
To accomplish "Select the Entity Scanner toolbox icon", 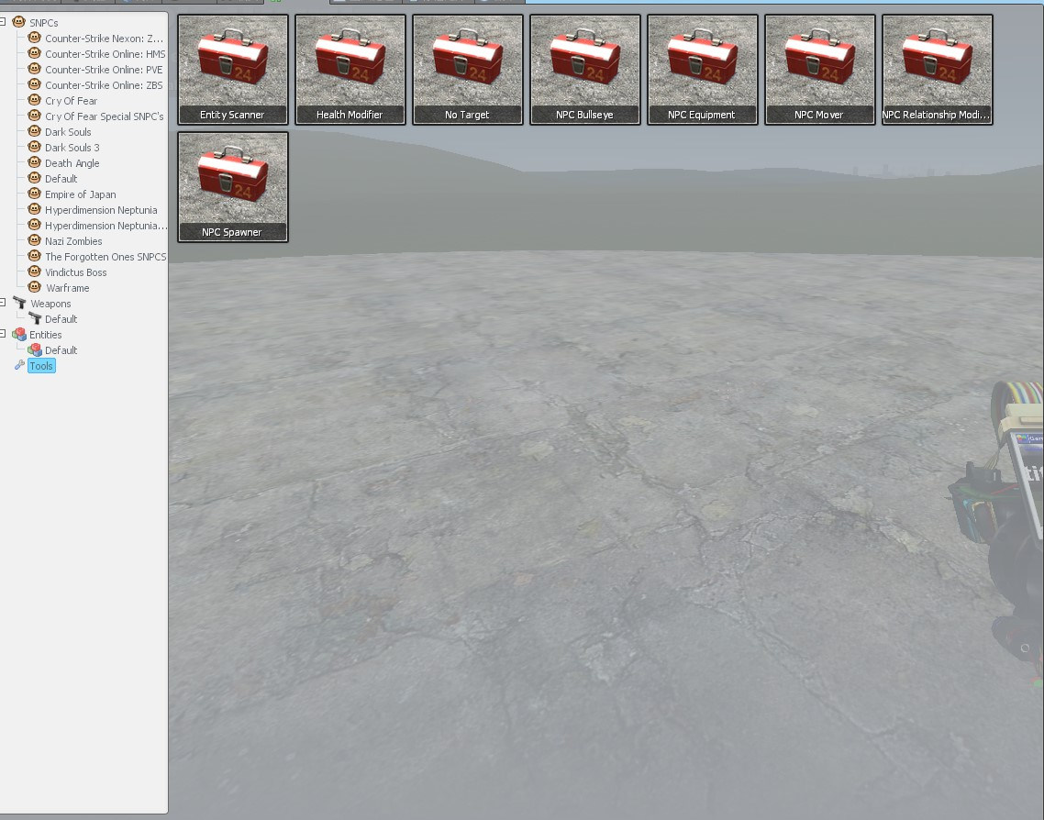I will tap(233, 69).
